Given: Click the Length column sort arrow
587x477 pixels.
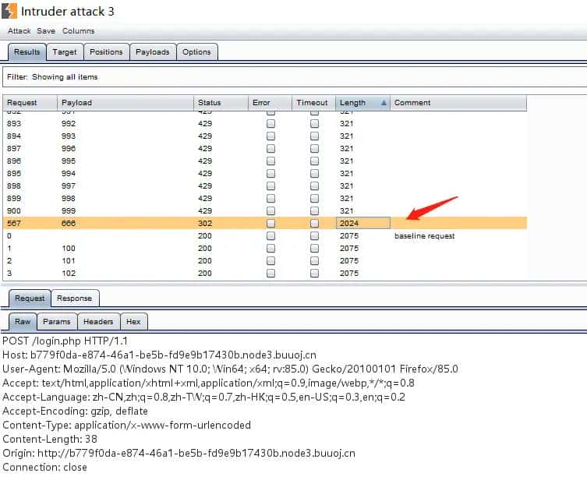Looking at the screenshot, I should point(383,103).
